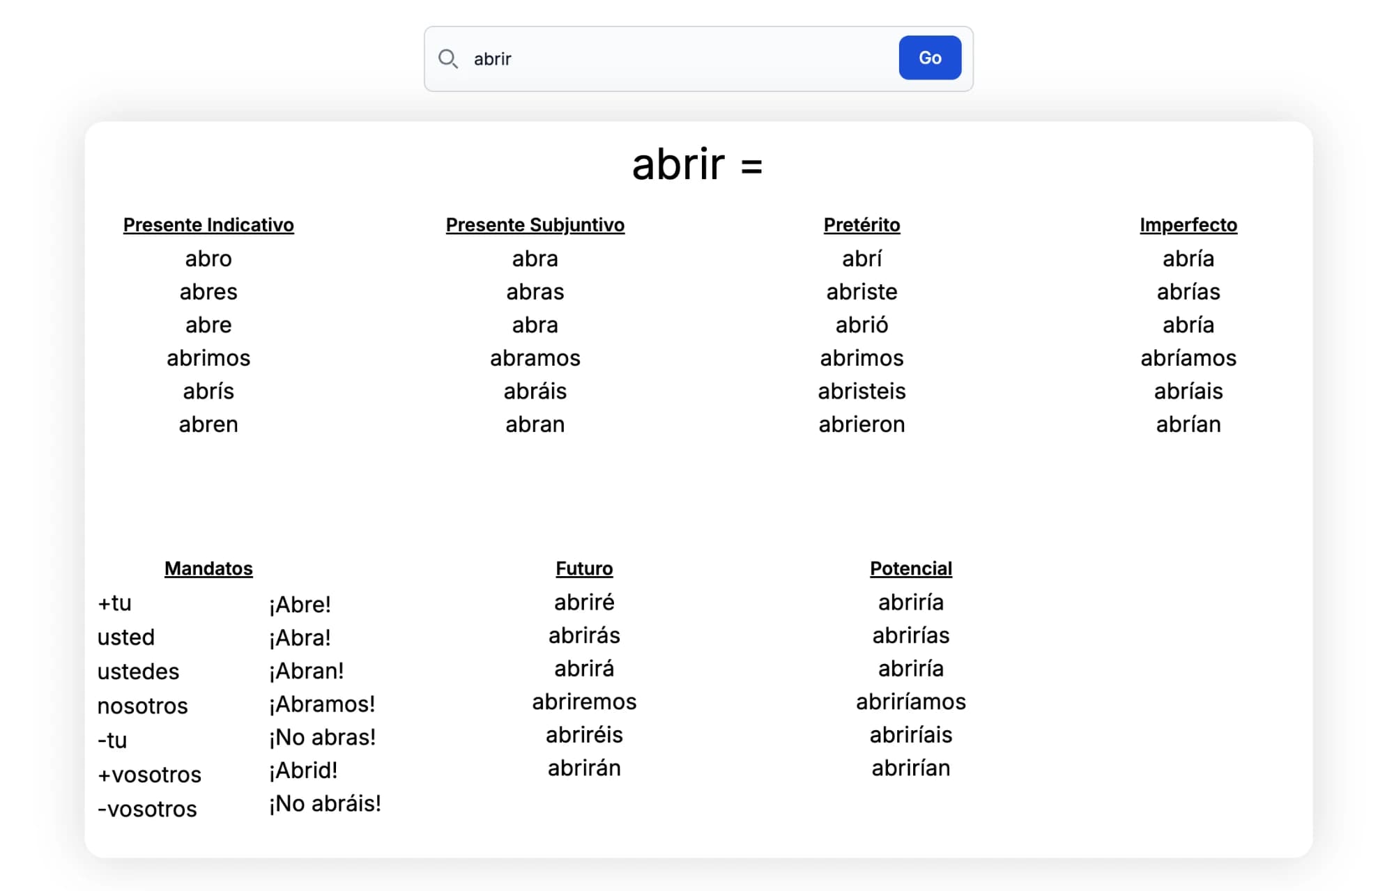The image size is (1394, 891).
Task: Click the "¡Abre!" command
Action: coord(300,605)
